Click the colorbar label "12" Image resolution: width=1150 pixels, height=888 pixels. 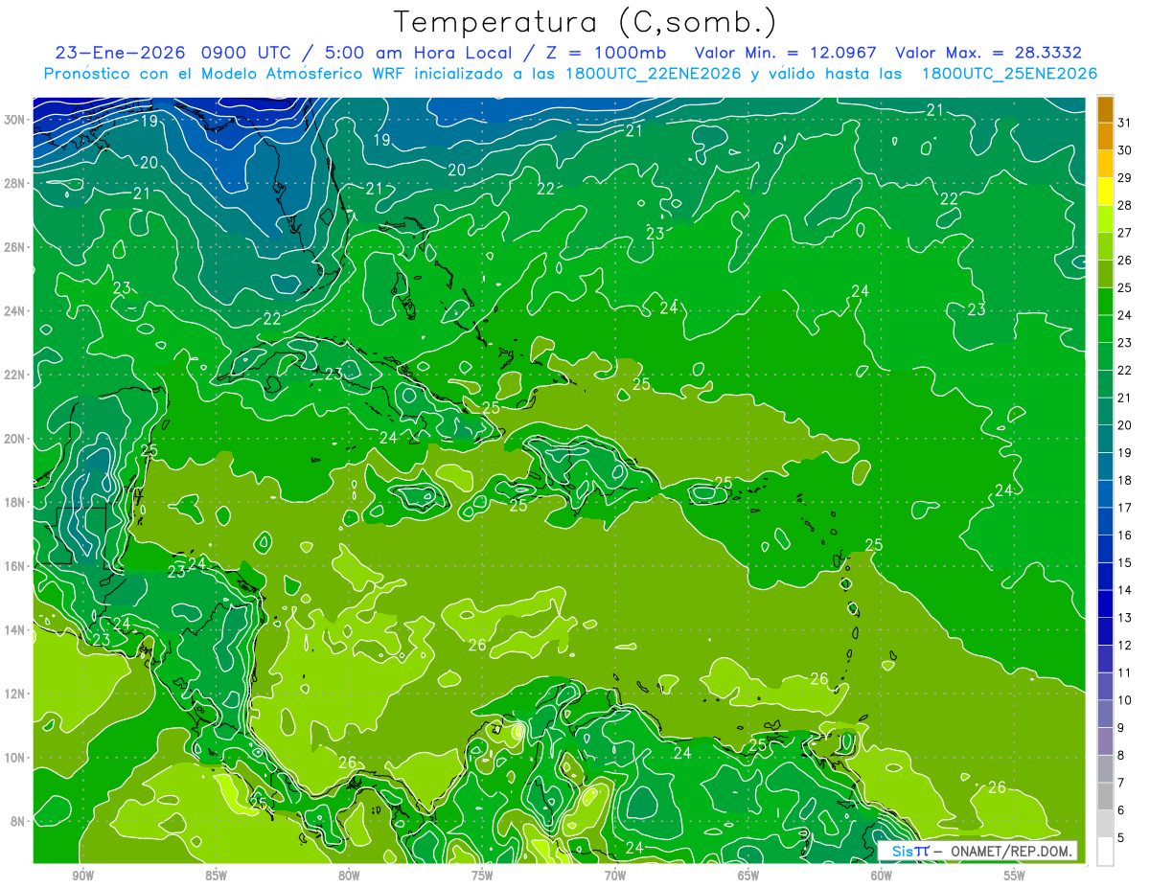pos(1125,645)
